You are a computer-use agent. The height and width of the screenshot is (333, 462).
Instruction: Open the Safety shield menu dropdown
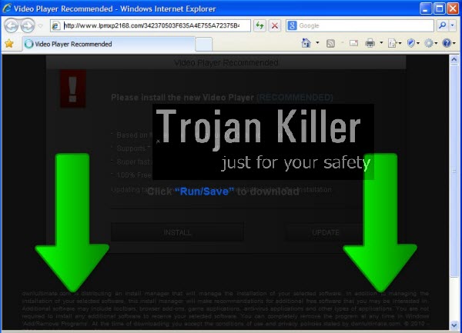[413, 44]
